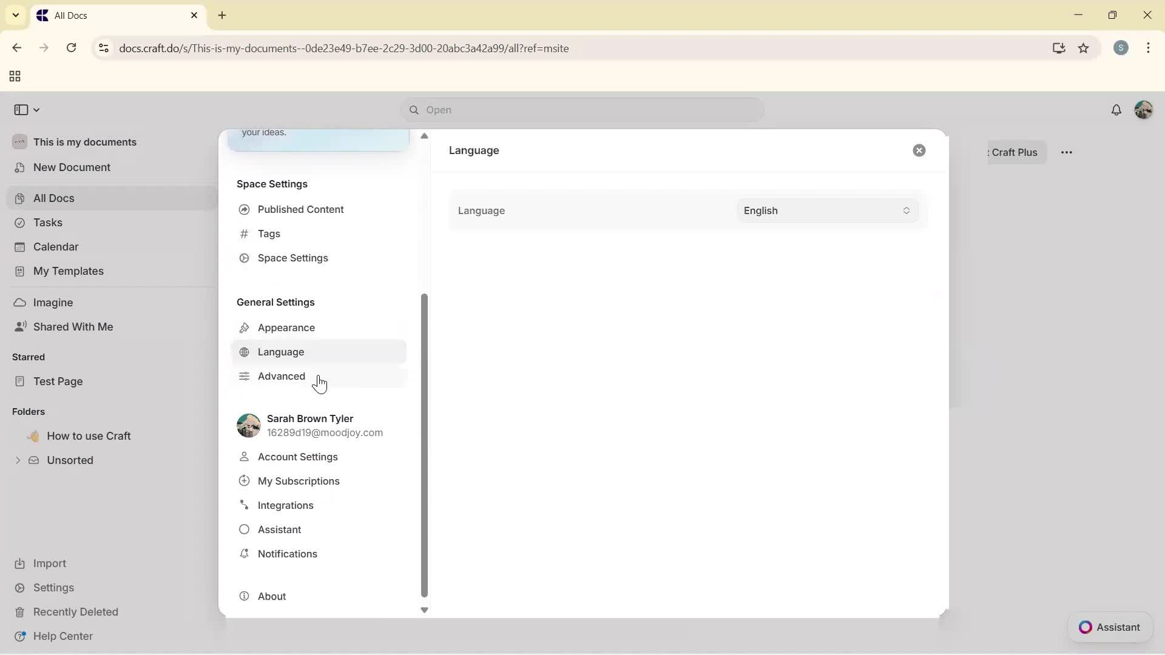Open Space Settings via gear icon
This screenshot has height=655, width=1165.
click(x=245, y=258)
